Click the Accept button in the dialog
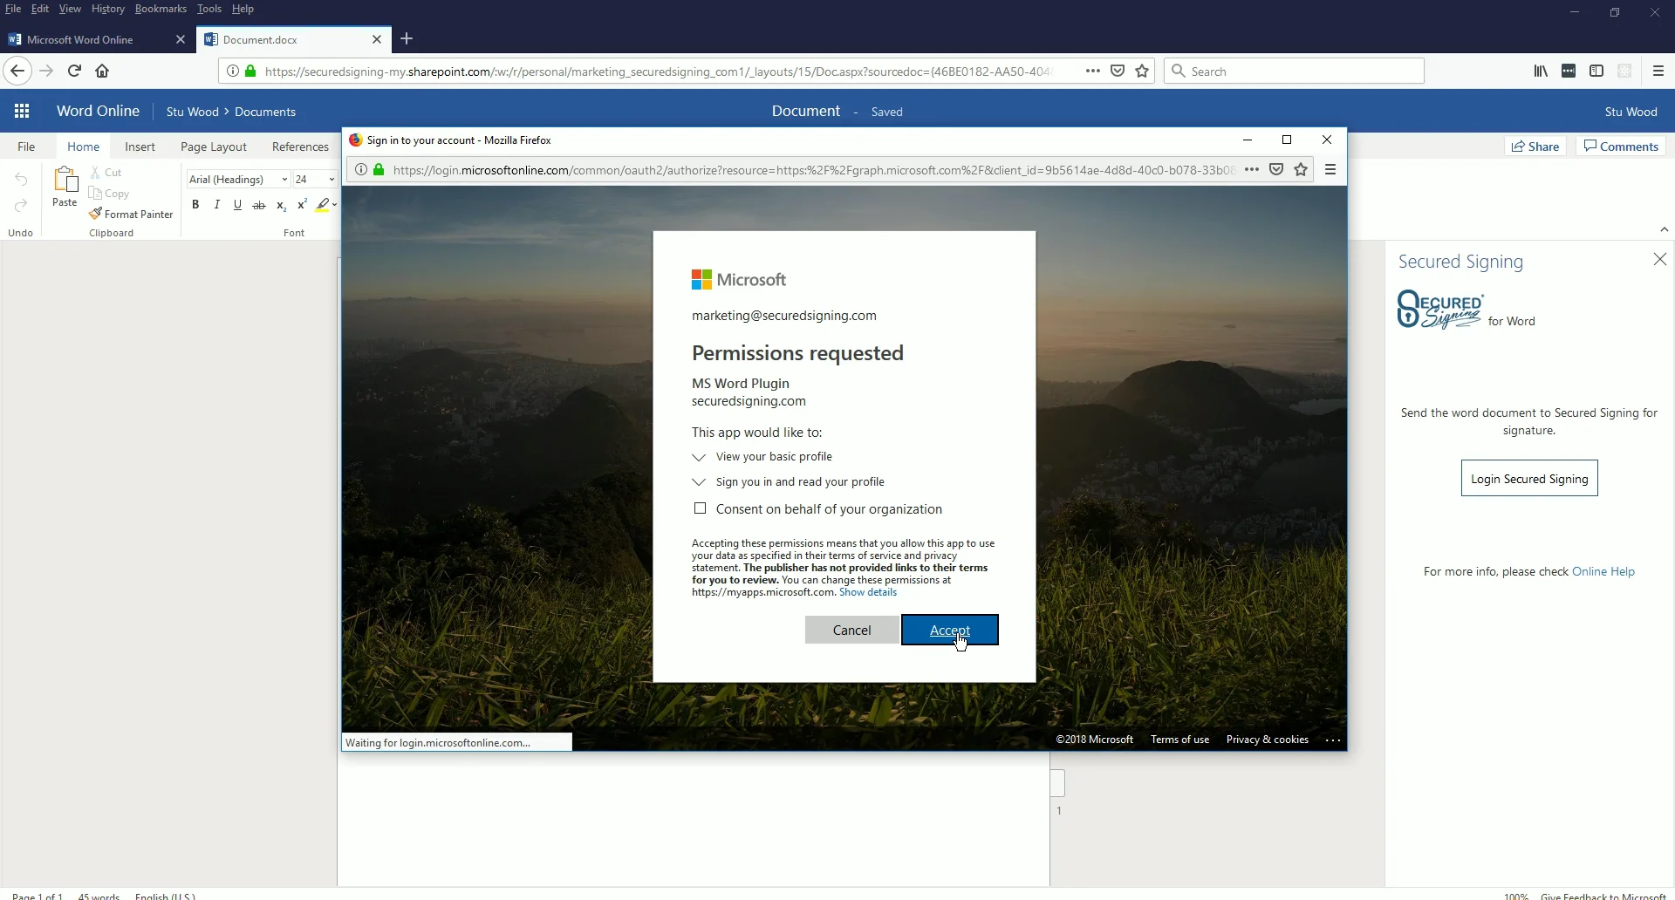 tap(951, 630)
